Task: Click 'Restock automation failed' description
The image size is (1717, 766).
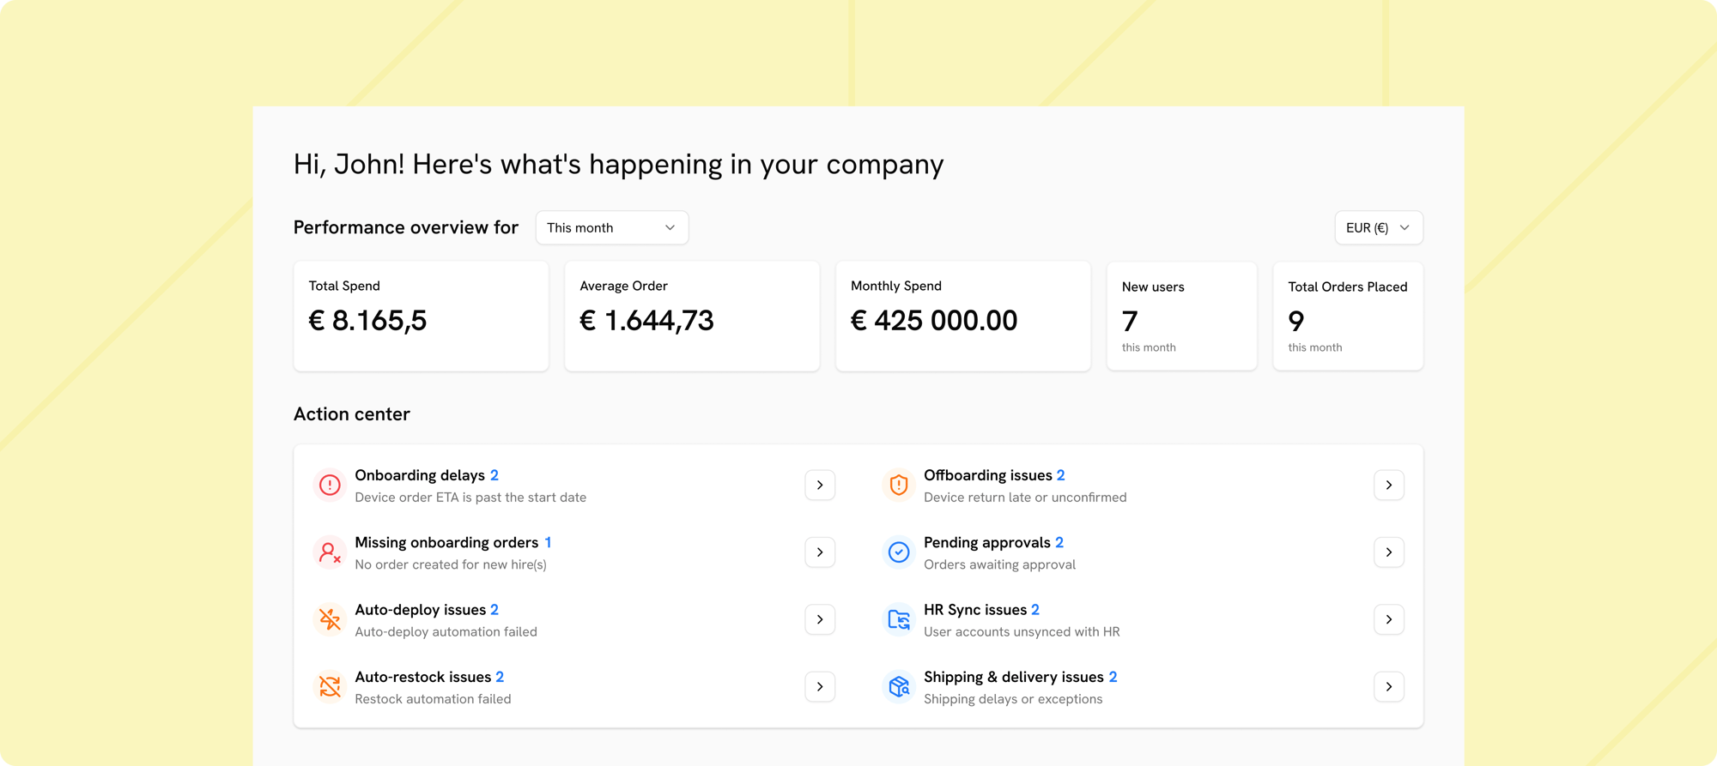Action: click(x=433, y=699)
